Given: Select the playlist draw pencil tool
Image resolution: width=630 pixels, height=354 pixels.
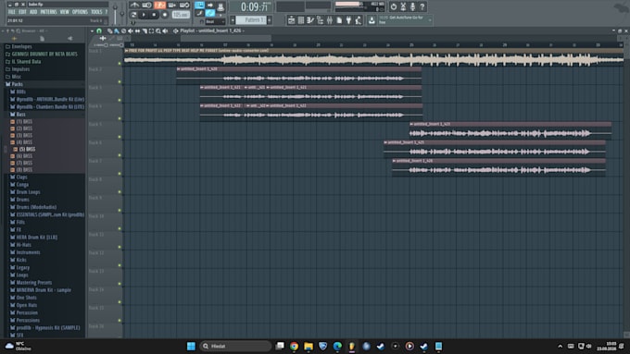Looking at the screenshot, I should [109, 31].
